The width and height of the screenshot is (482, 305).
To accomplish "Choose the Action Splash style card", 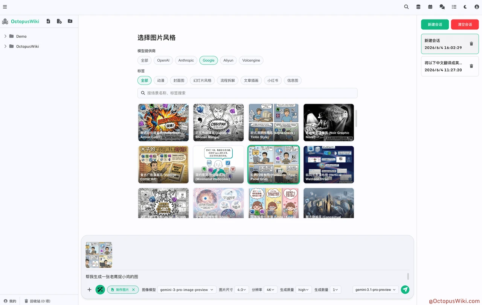I will (x=163, y=203).
